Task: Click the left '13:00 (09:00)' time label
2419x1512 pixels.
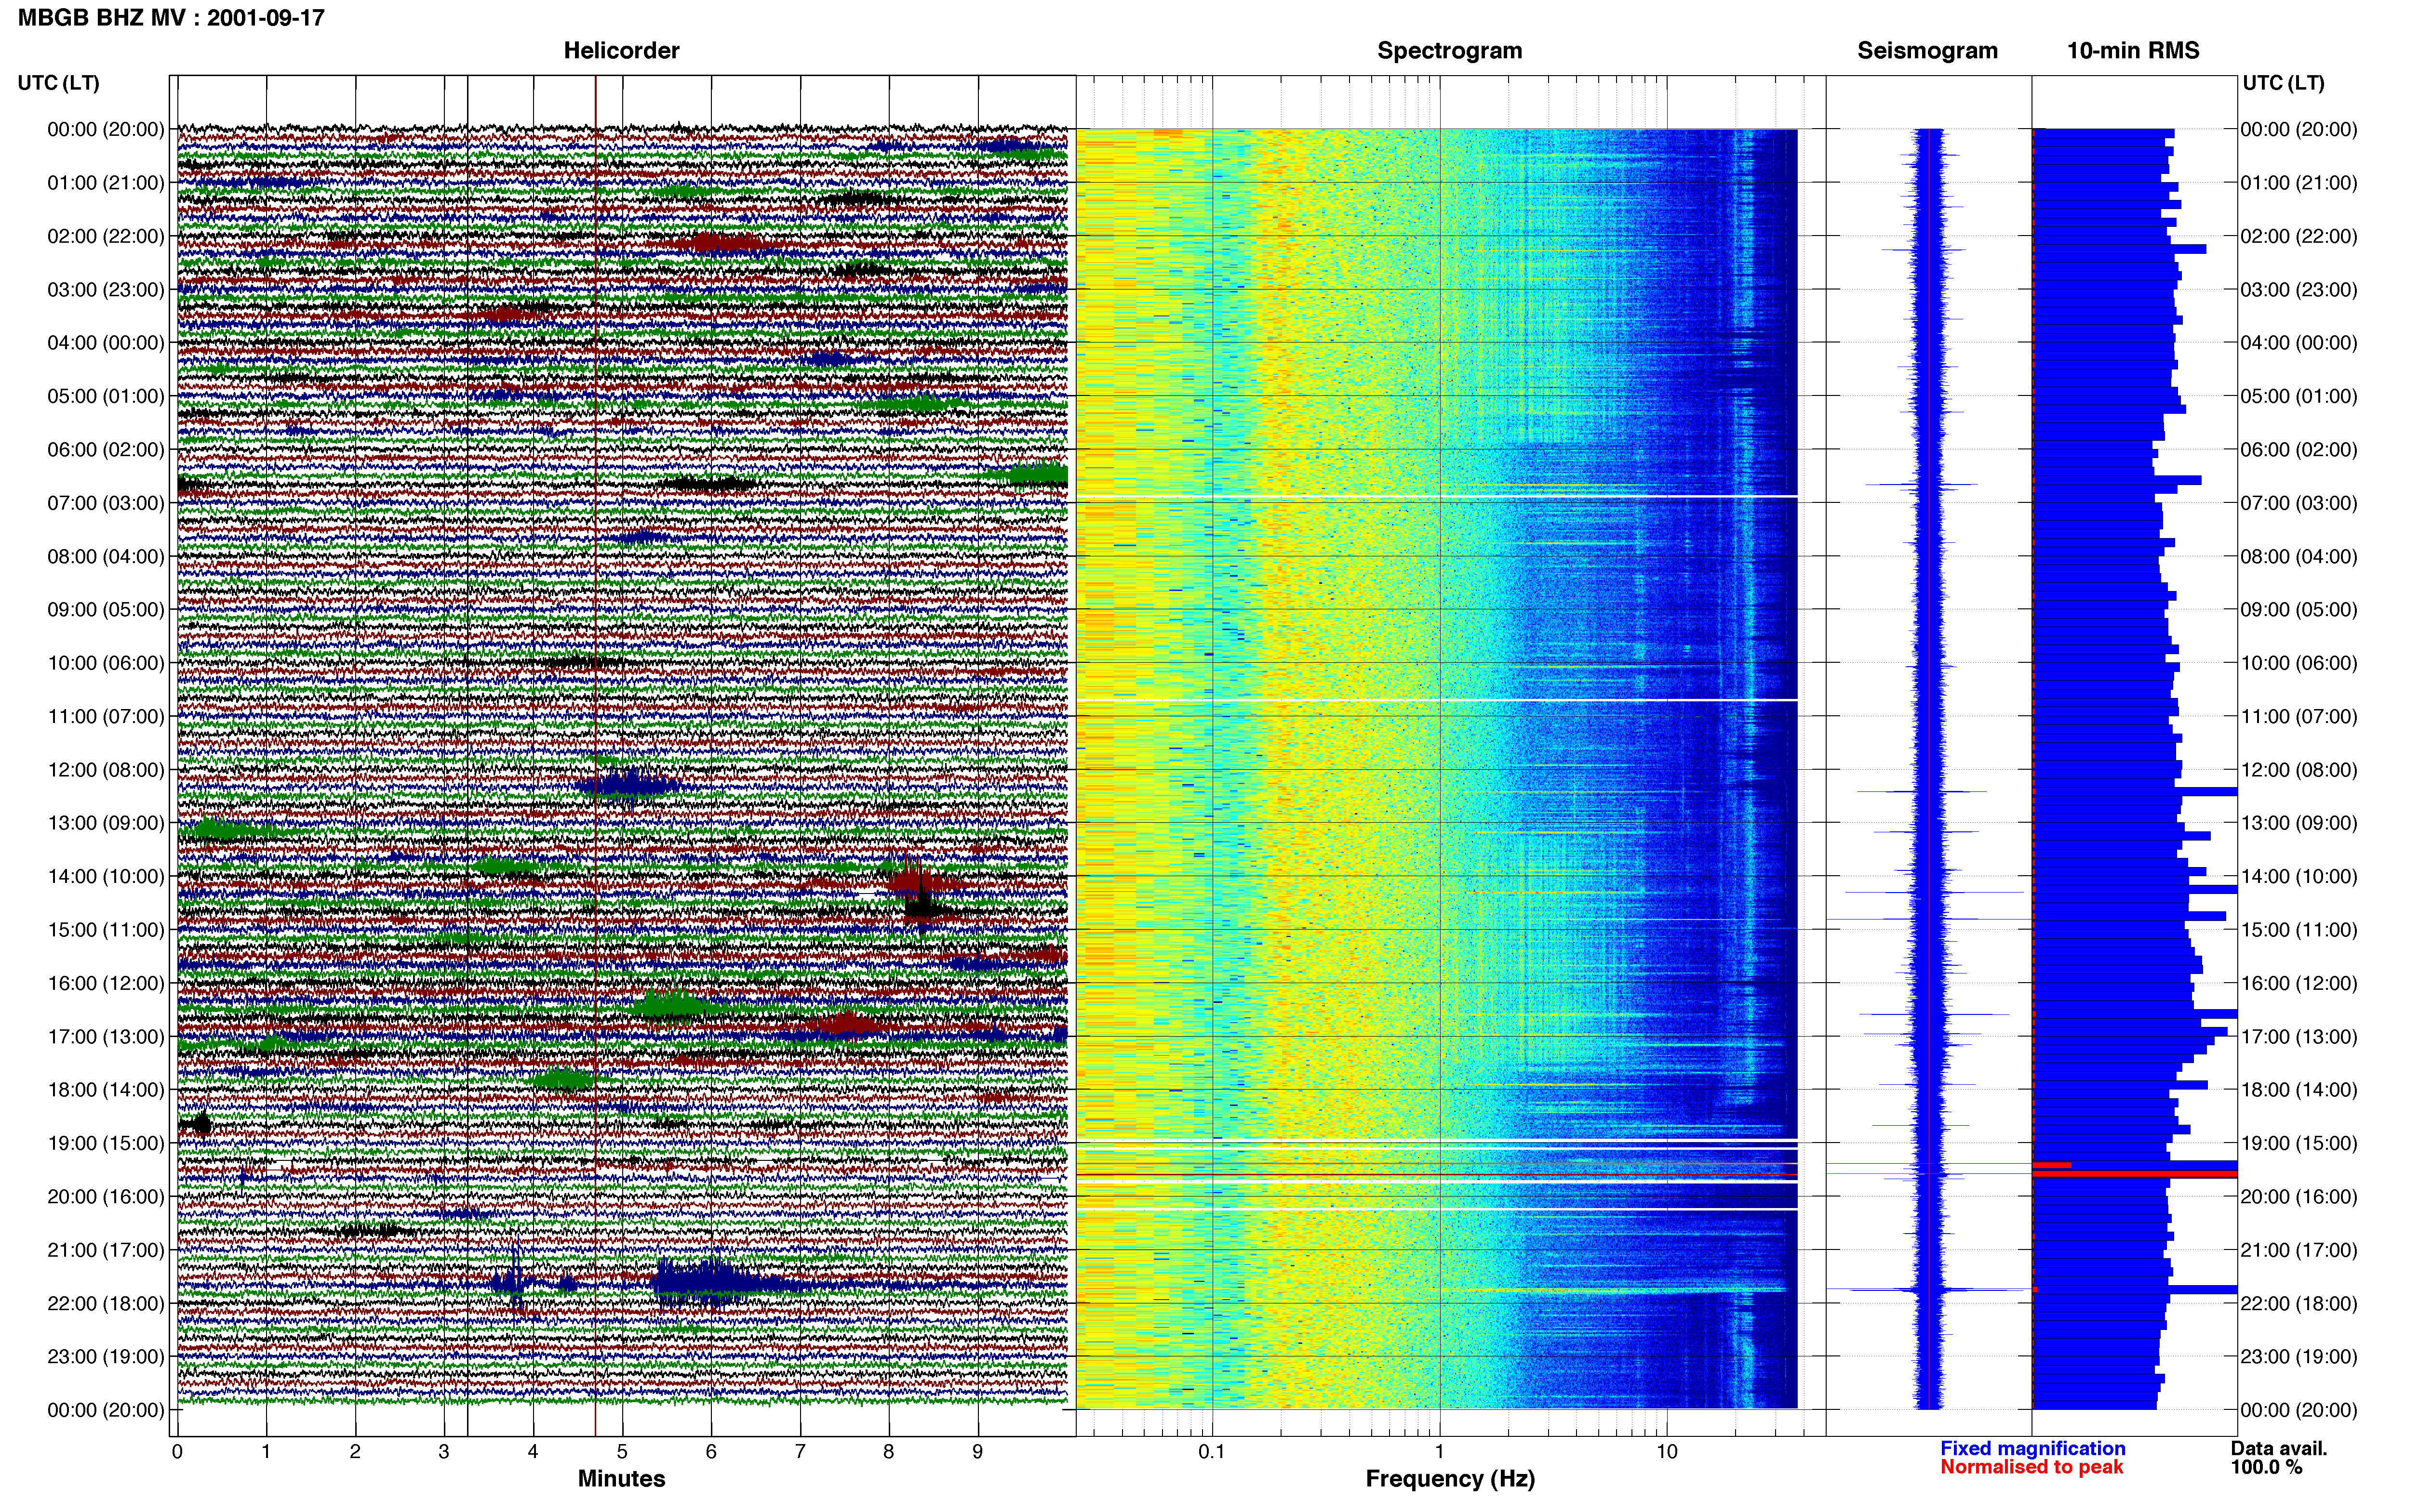Action: 106,823
